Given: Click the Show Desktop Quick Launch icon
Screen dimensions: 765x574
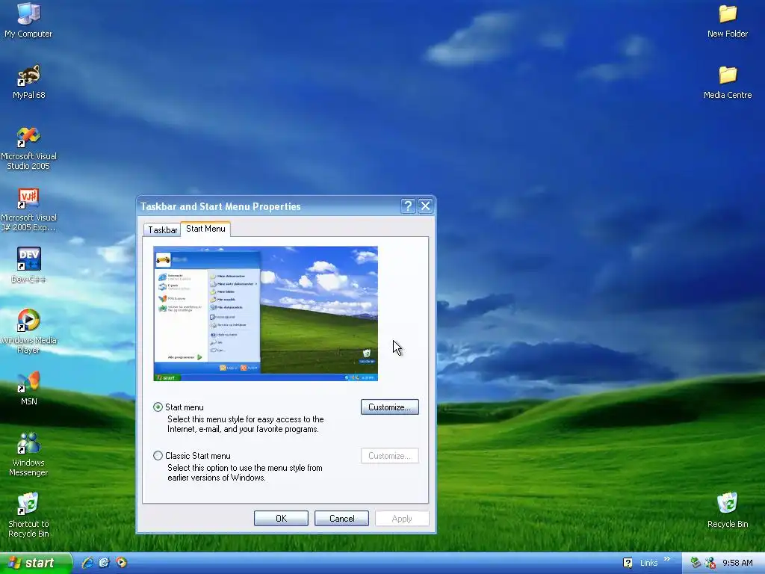Looking at the screenshot, I should pos(104,563).
